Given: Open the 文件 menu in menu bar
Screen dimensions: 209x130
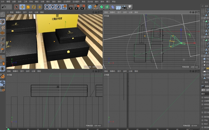Looking at the screenshot, I should pos(3,1).
